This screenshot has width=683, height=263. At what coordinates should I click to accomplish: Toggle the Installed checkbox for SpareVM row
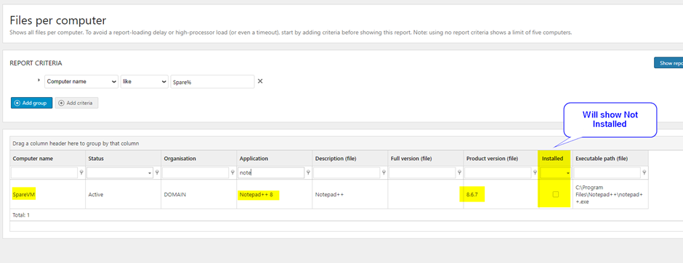(555, 194)
